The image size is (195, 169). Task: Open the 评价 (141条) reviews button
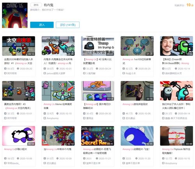click(67, 25)
